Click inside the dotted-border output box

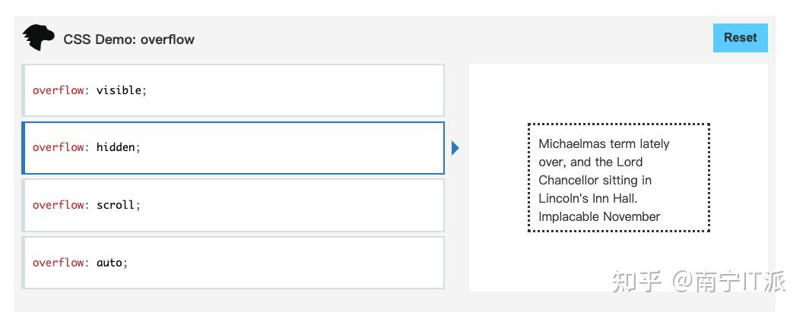619,178
